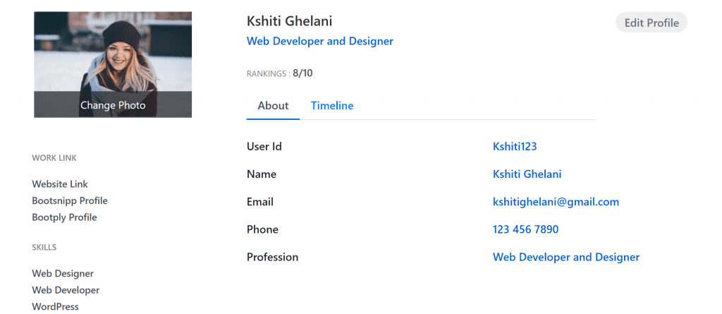Click the Email label

coord(260,202)
